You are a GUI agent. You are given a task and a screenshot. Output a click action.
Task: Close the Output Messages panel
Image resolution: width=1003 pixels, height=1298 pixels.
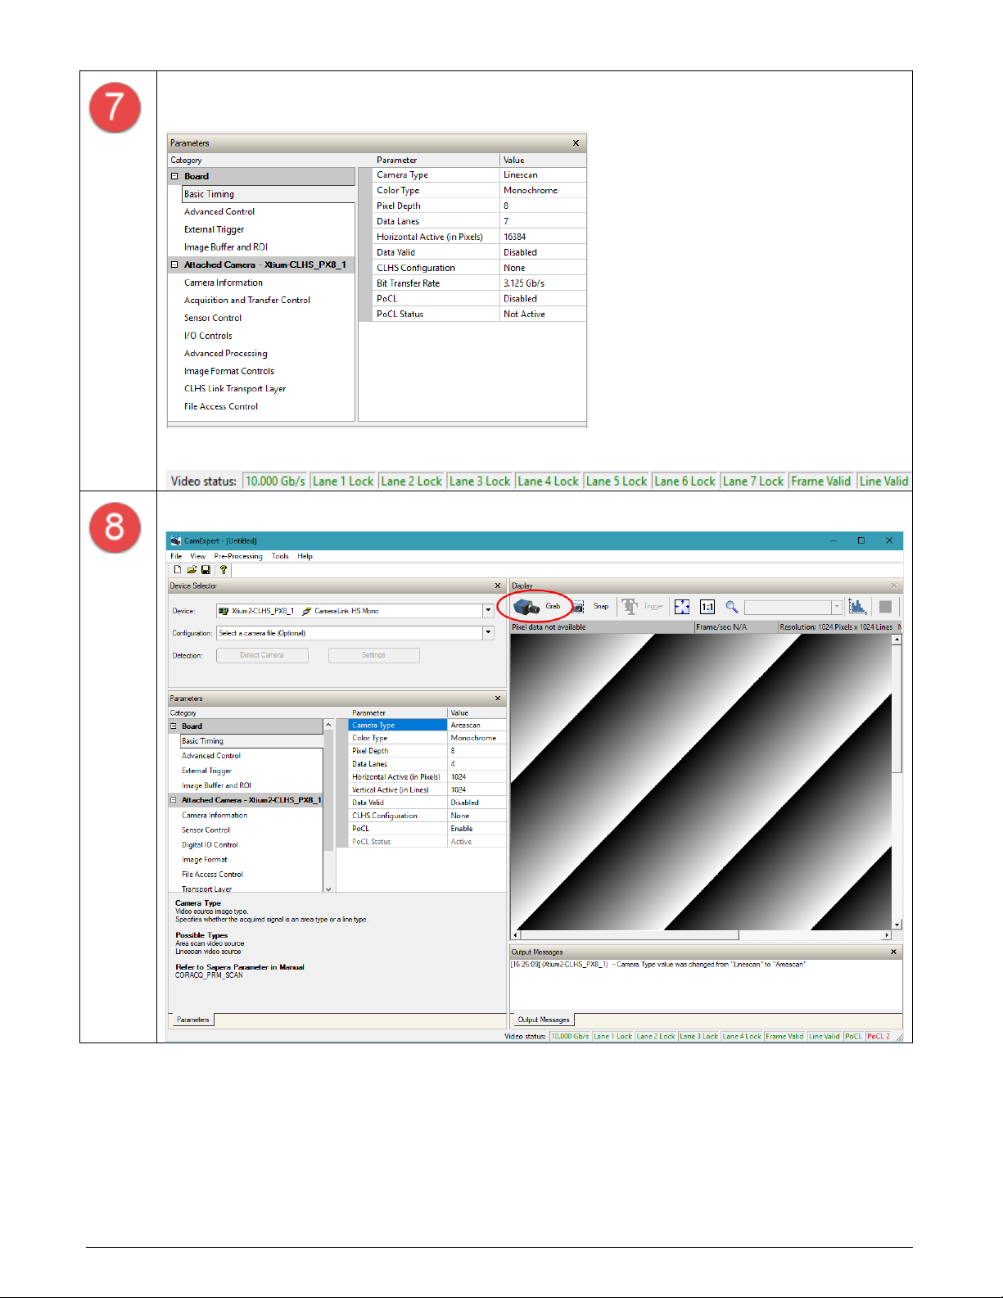(x=894, y=952)
